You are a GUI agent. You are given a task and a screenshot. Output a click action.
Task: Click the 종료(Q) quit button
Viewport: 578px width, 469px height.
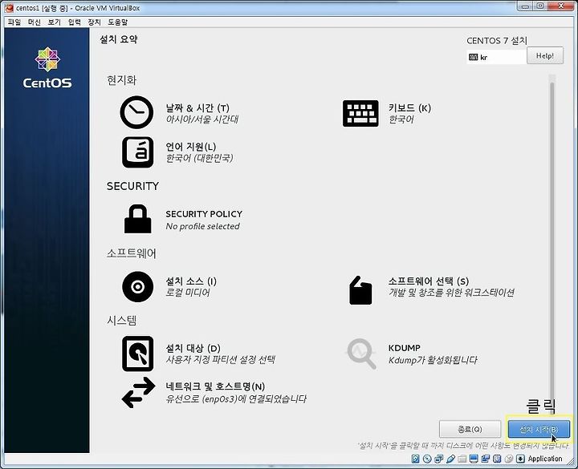[x=470, y=429]
